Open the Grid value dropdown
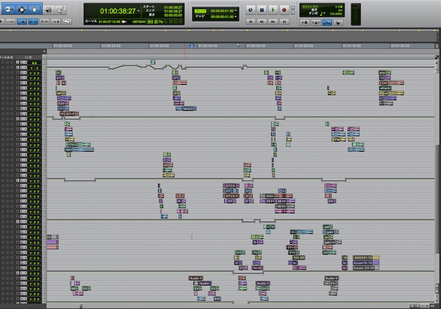 pos(236,11)
